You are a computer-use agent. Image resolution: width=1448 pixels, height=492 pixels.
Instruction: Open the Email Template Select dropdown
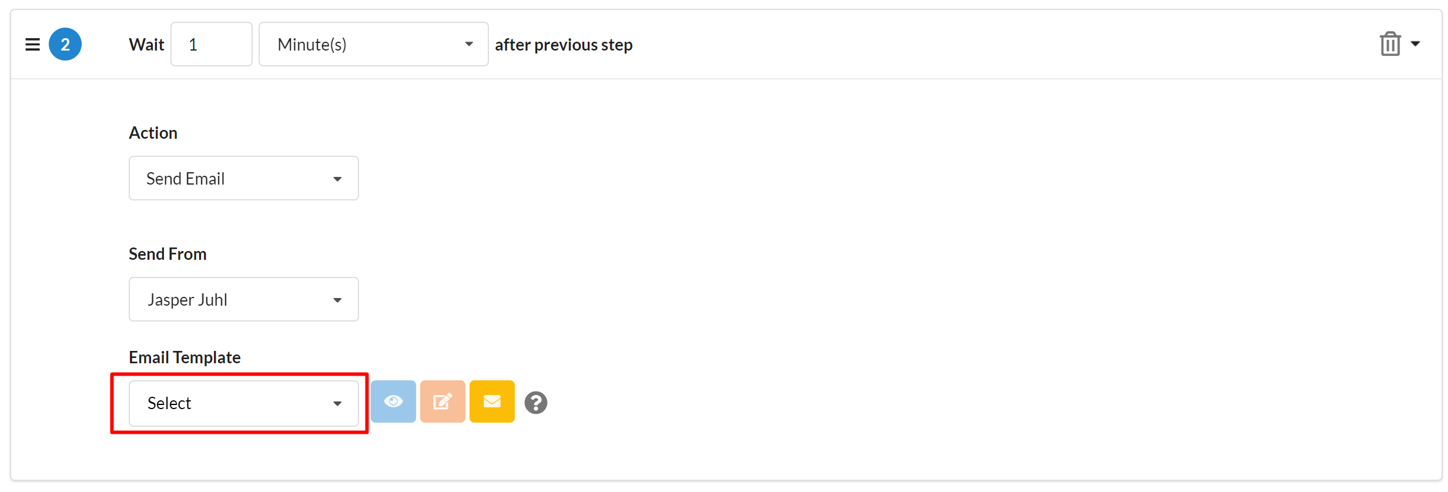[x=243, y=403]
